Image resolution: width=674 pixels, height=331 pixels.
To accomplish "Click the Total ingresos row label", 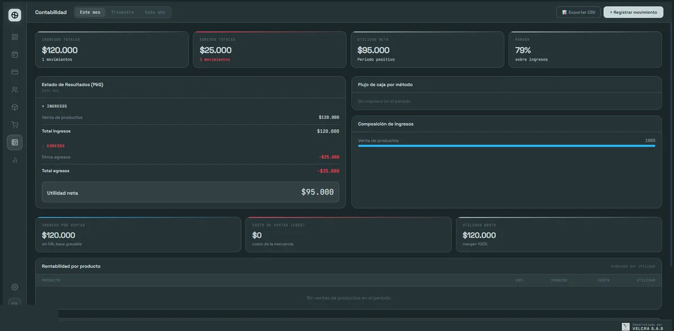I will 56,131.
